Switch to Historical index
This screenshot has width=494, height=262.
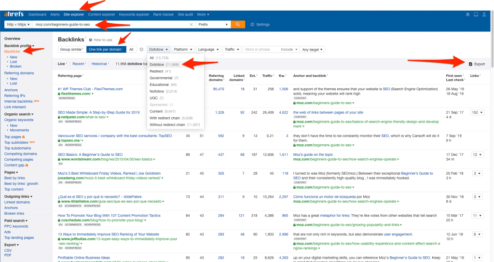[99, 64]
